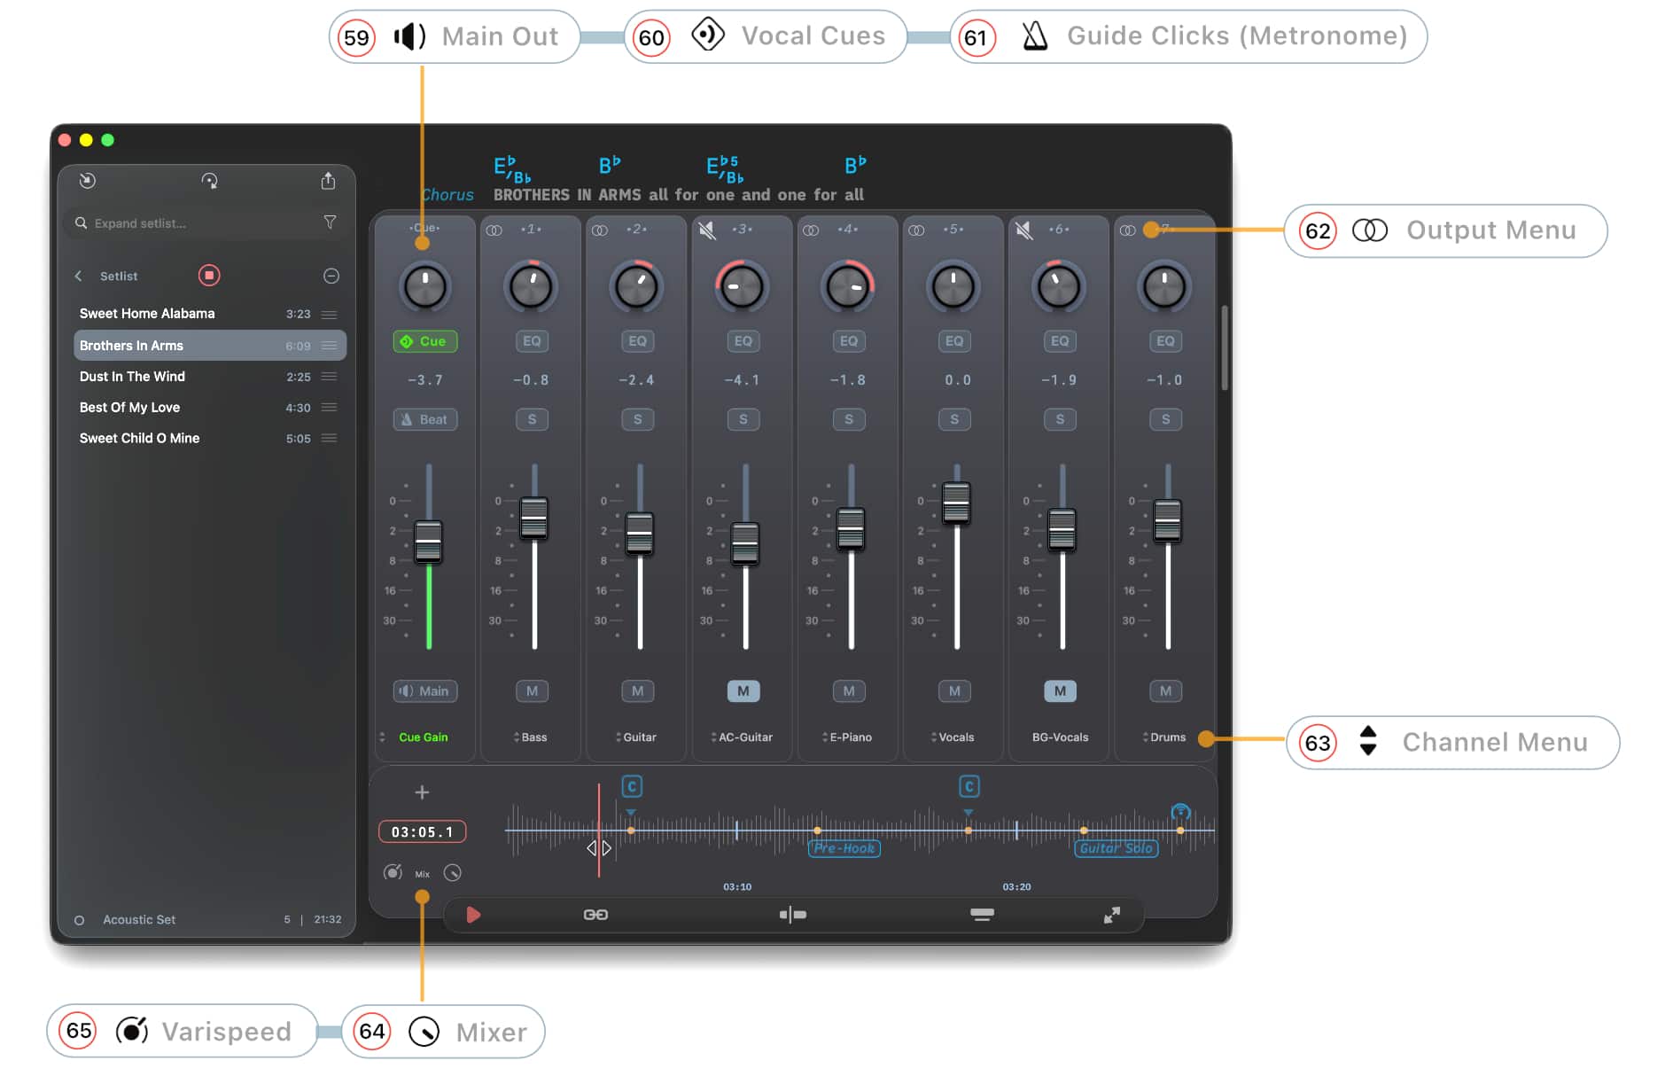This screenshot has height=1084, width=1673.
Task: Click the expand arrows icon in transport bar
Action: pyautogui.click(x=1111, y=915)
